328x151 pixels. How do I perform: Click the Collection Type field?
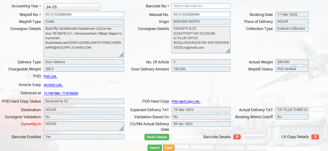tap(292, 29)
